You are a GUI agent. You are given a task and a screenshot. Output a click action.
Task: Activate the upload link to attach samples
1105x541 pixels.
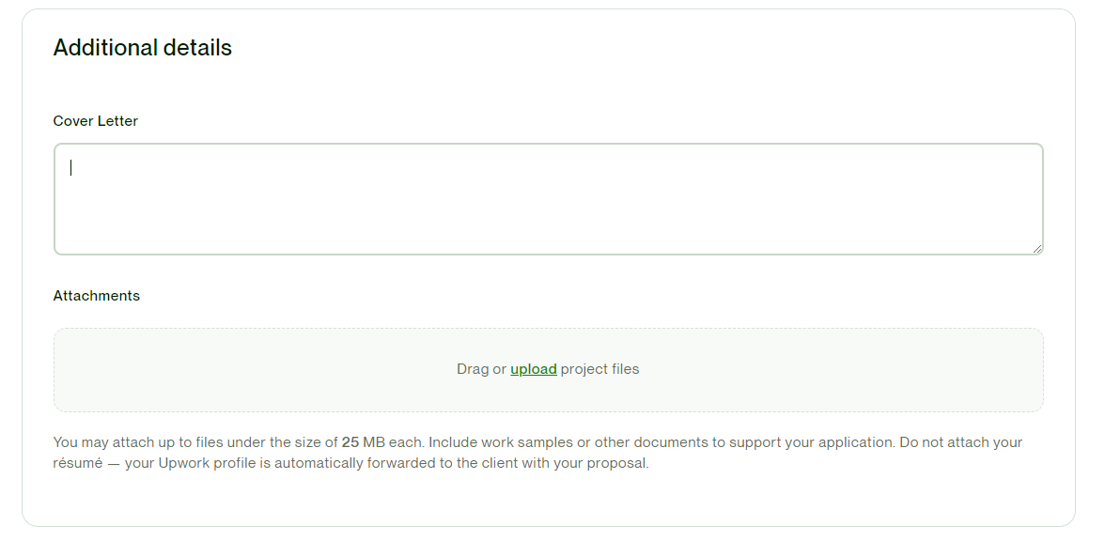tap(533, 369)
